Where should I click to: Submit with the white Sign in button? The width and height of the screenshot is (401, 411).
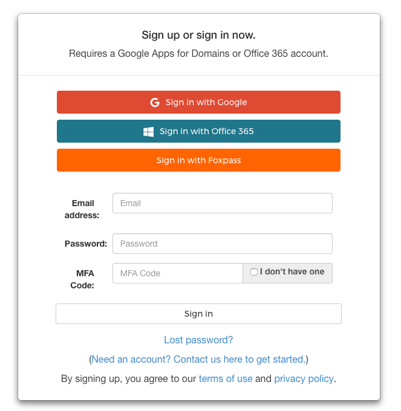click(198, 314)
